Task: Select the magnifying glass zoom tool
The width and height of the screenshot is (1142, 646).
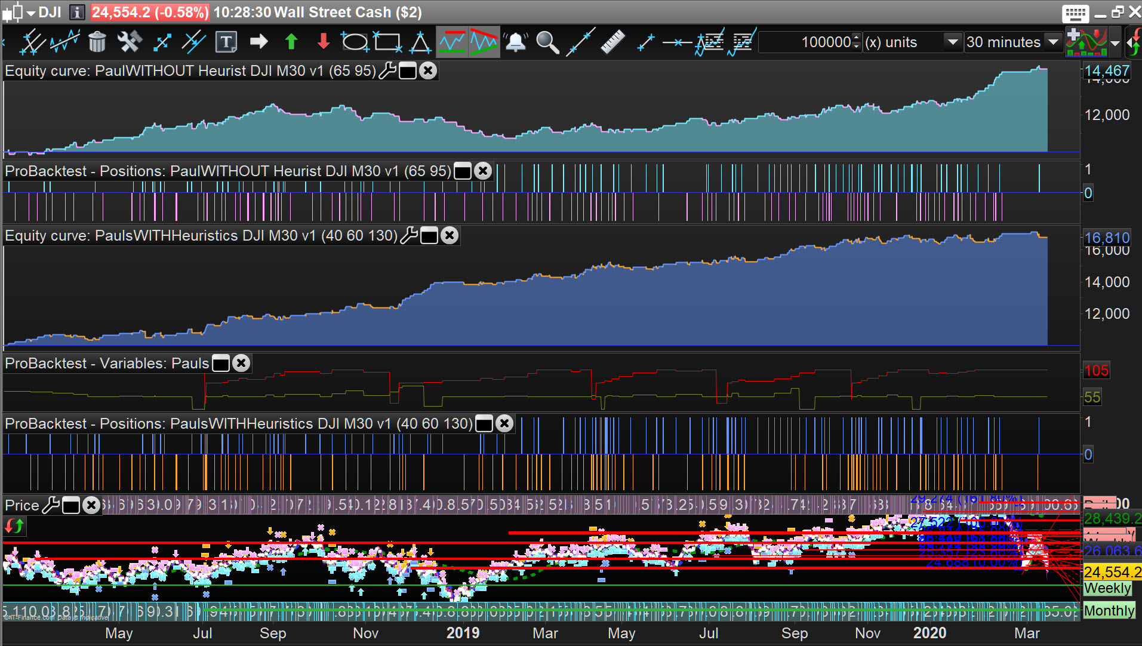Action: point(547,42)
